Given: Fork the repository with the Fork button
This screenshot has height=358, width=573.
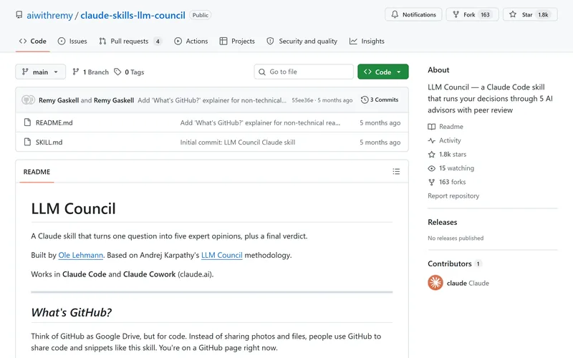Looking at the screenshot, I should [x=472, y=14].
